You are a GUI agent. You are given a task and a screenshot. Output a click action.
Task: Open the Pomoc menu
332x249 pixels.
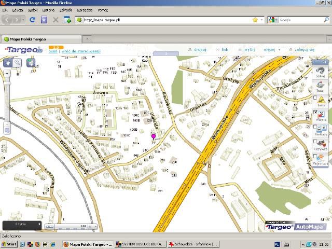[103, 10]
